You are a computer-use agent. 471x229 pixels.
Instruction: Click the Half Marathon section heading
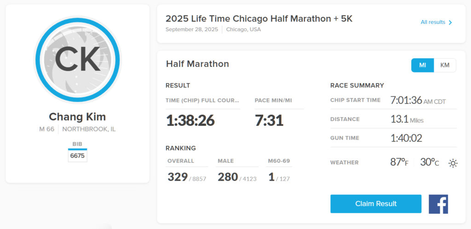pos(197,64)
